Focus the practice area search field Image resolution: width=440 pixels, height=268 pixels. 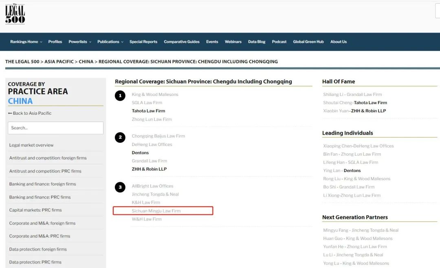(x=55, y=128)
